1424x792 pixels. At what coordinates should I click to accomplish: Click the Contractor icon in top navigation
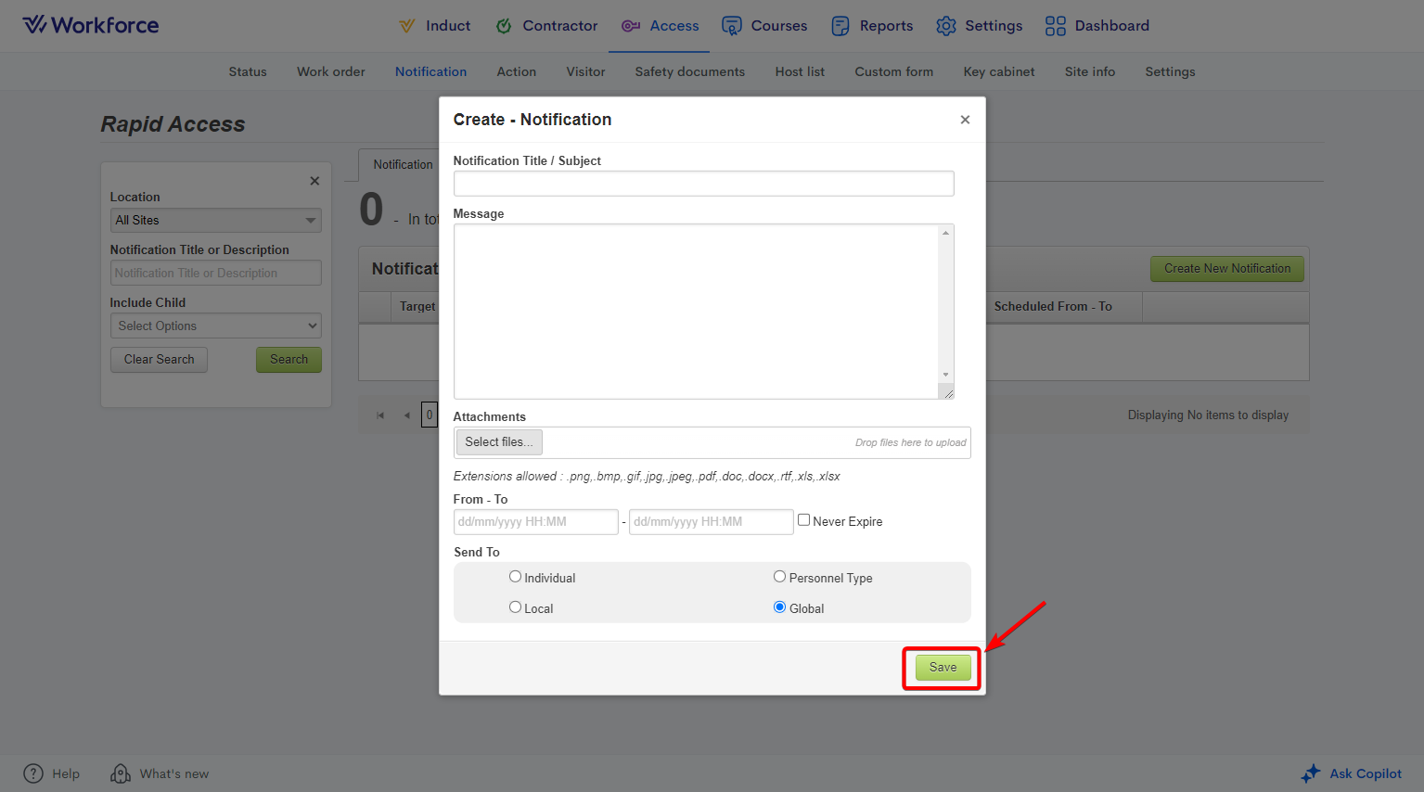click(504, 26)
